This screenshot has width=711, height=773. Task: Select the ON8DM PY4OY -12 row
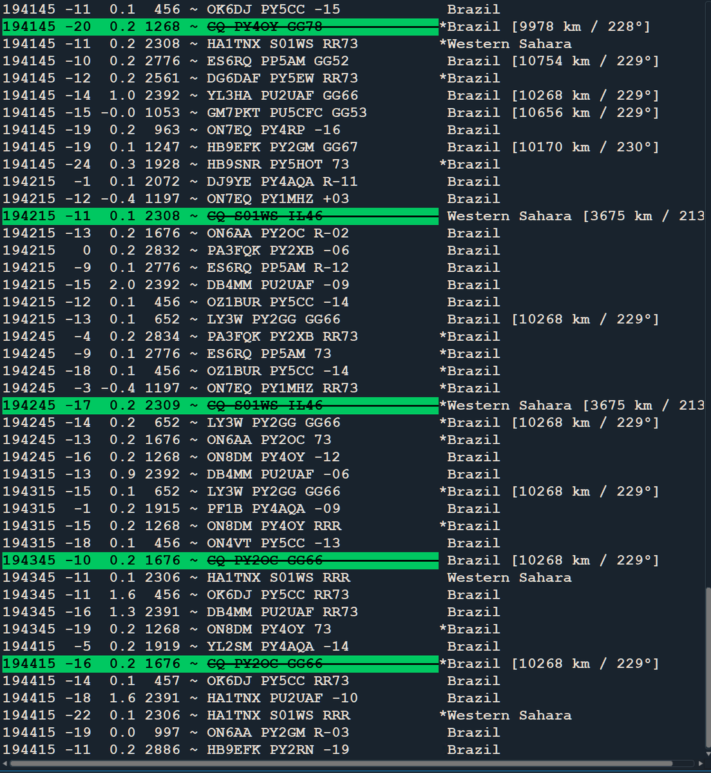353,457
